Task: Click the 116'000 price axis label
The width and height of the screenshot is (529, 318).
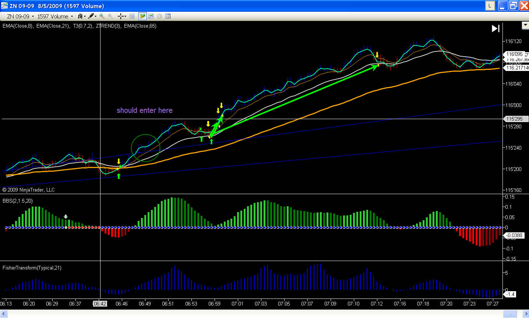Action: click(x=514, y=105)
